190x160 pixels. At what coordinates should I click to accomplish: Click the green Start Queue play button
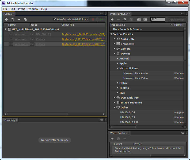[x=101, y=19]
